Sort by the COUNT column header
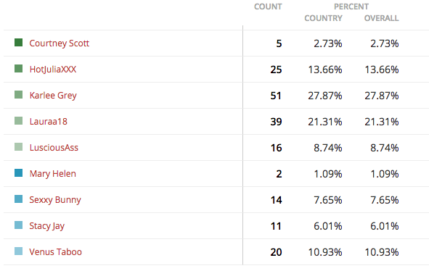The height and width of the screenshot is (271, 429). point(268,7)
